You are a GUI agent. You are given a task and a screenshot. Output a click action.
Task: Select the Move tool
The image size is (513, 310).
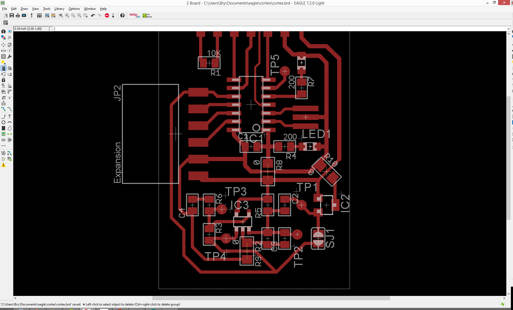click(x=3, y=45)
